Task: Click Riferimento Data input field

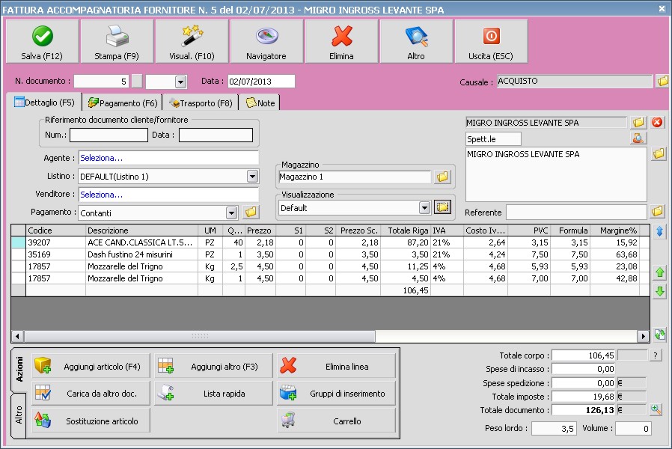Action: tap(216, 135)
